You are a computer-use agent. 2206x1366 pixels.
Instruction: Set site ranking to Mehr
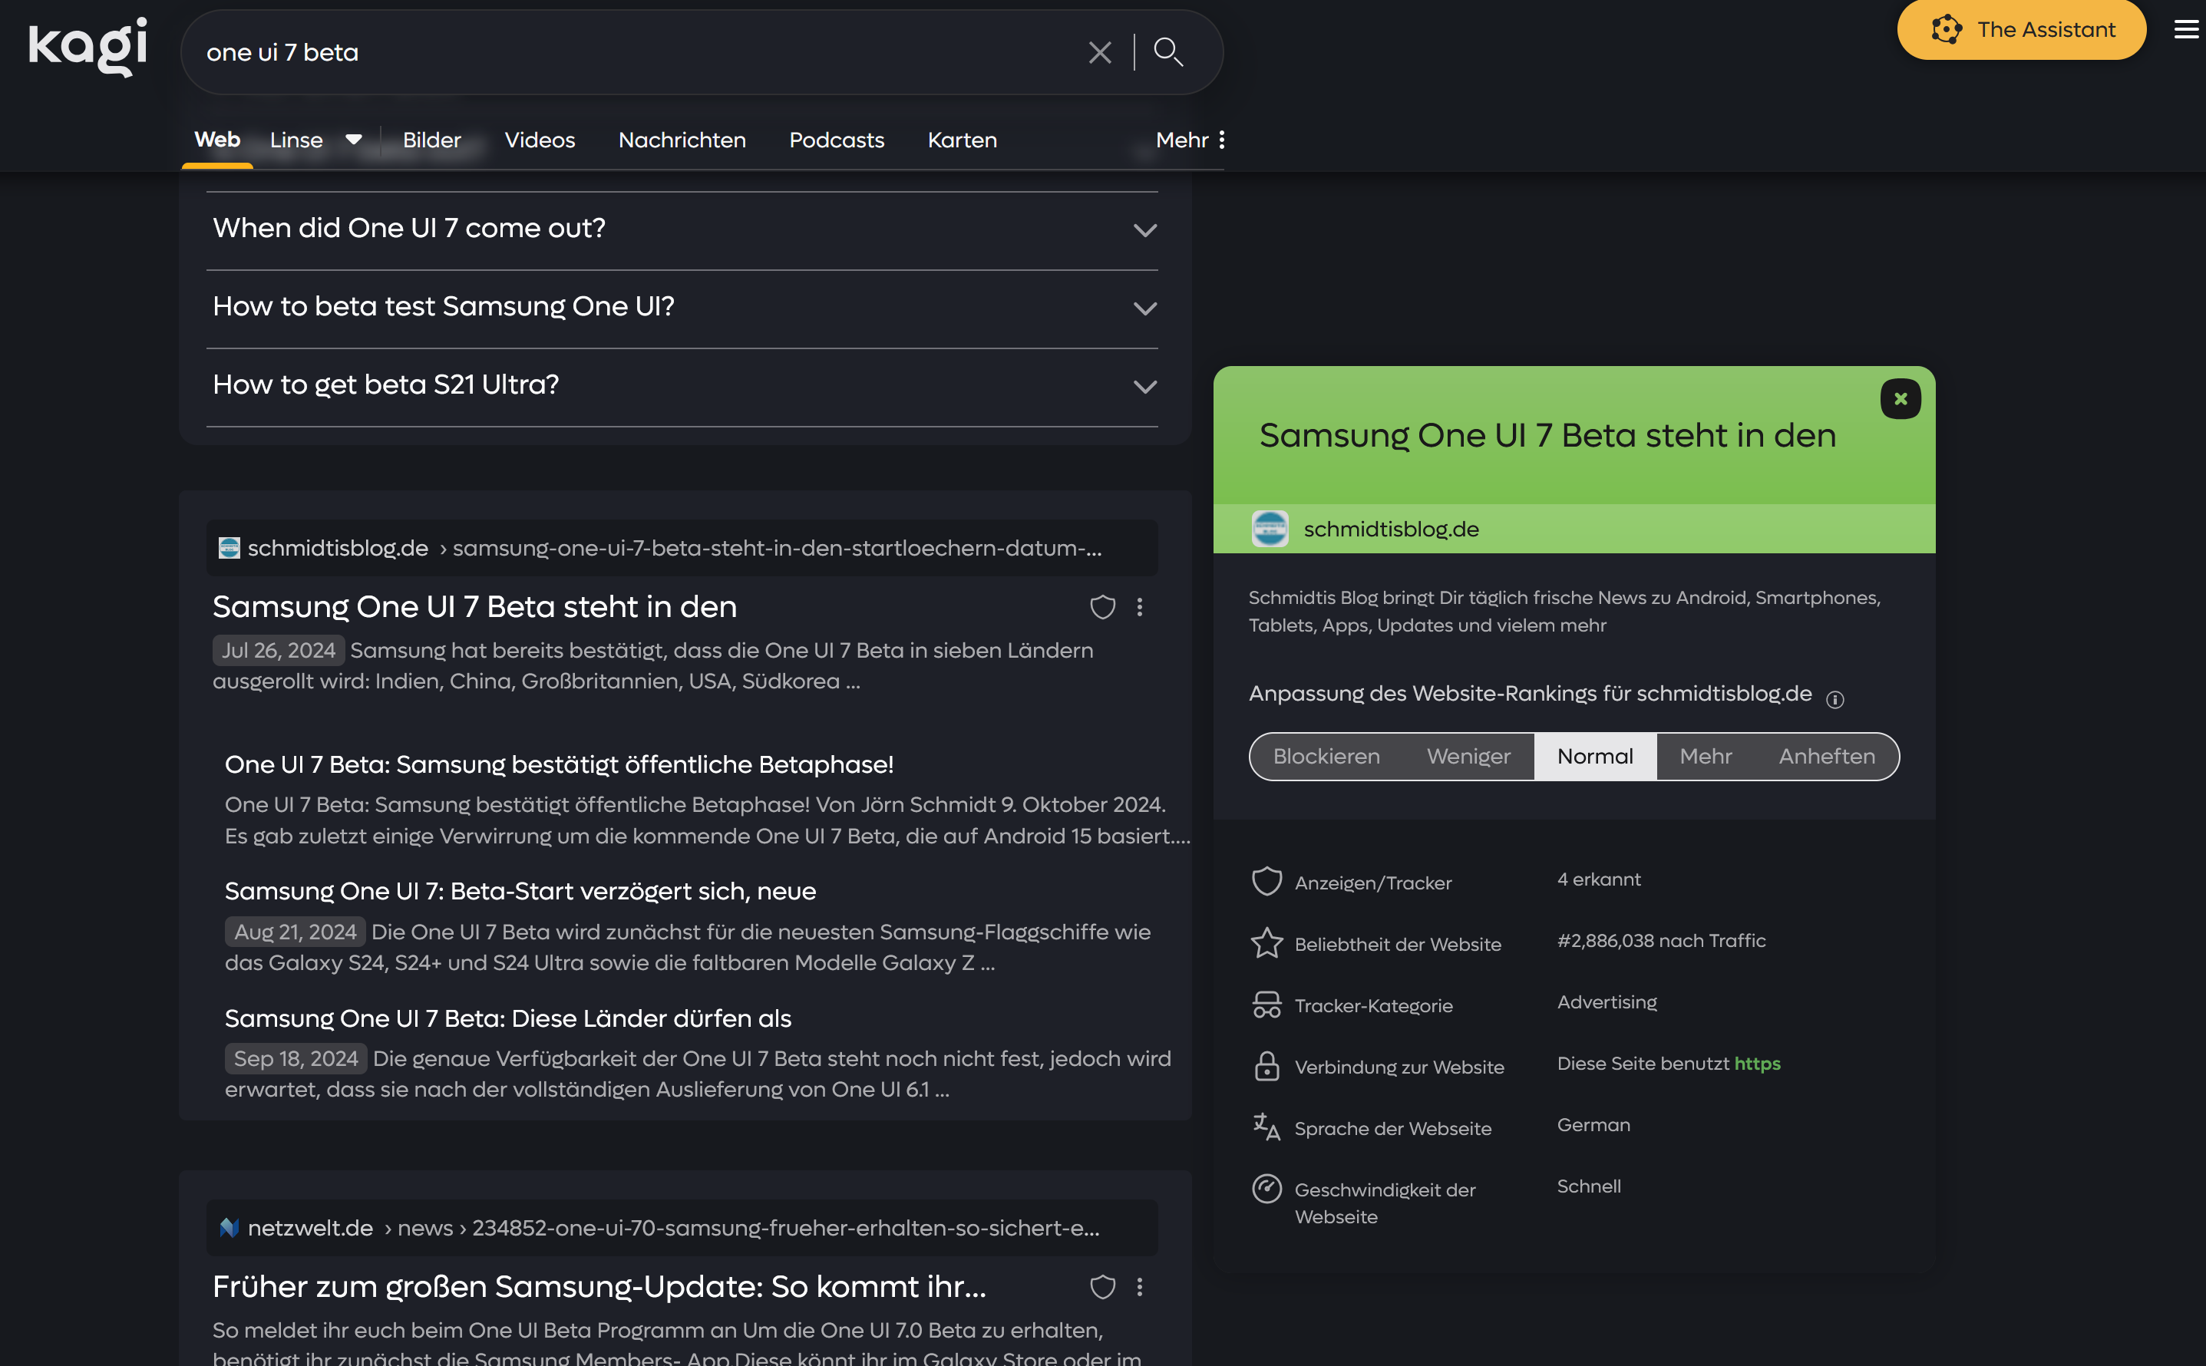coord(1705,756)
